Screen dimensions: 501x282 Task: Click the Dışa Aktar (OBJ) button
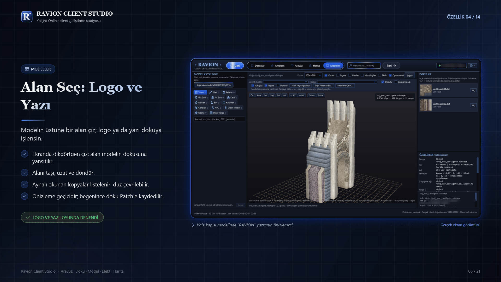coord(323,86)
